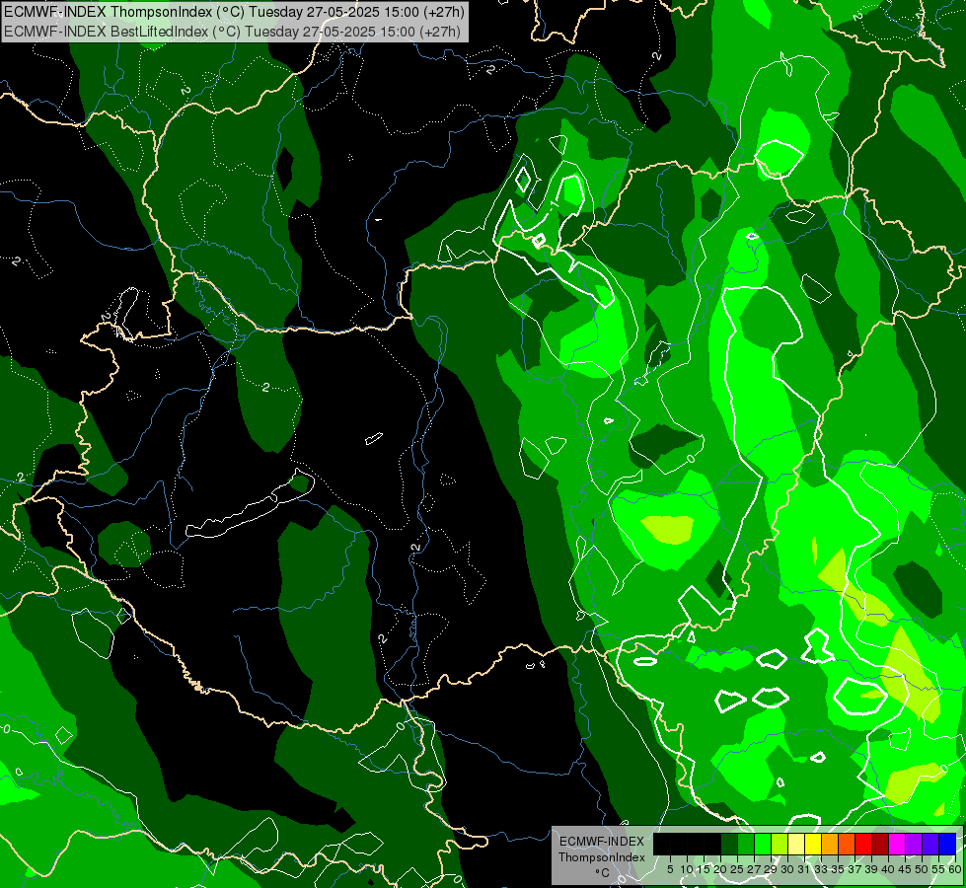Click the BestLiftedIndex title line
The height and width of the screenshot is (888, 966).
(232, 32)
